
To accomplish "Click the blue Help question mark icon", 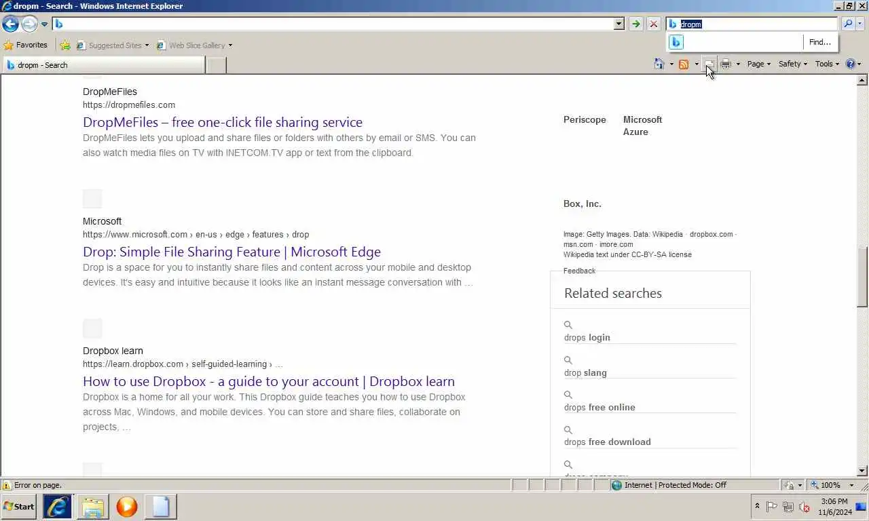I will point(850,64).
